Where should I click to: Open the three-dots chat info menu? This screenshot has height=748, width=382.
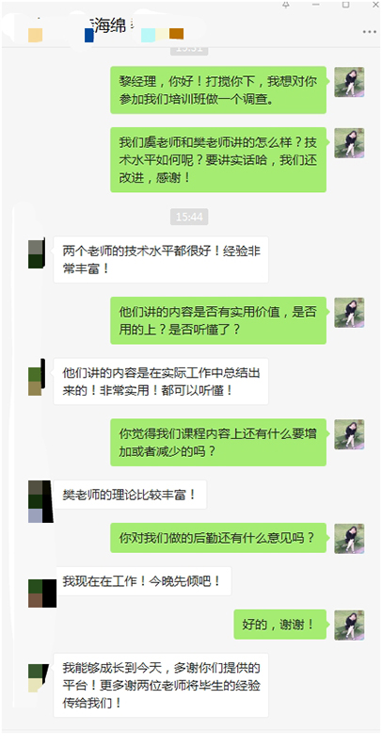click(369, 31)
